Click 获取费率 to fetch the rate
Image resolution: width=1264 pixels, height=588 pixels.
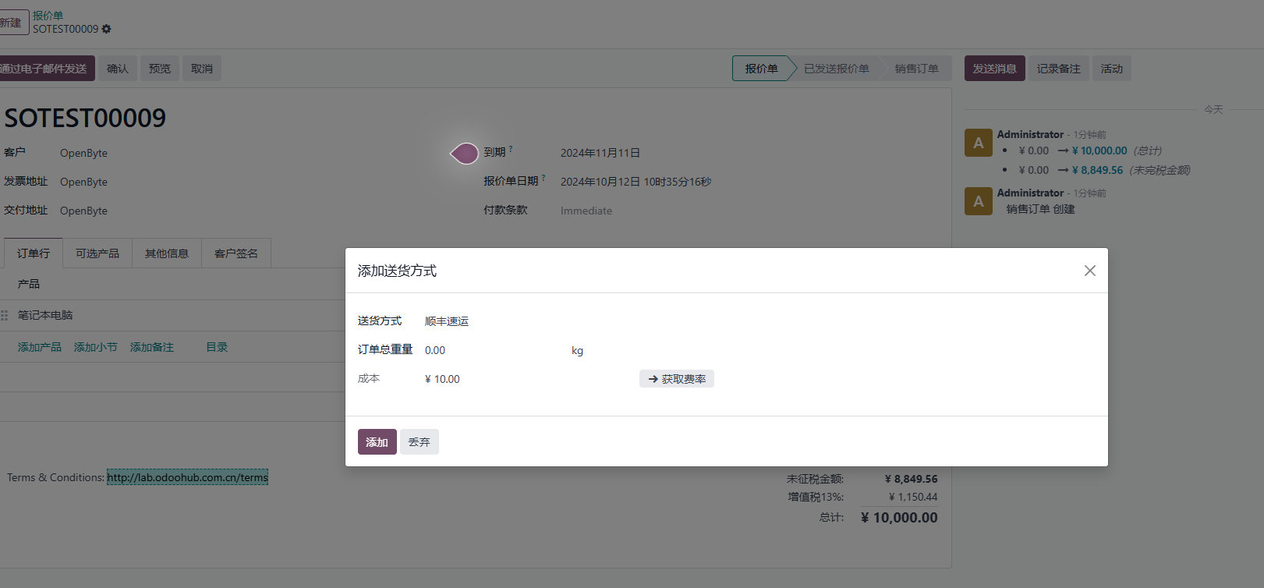pos(677,379)
